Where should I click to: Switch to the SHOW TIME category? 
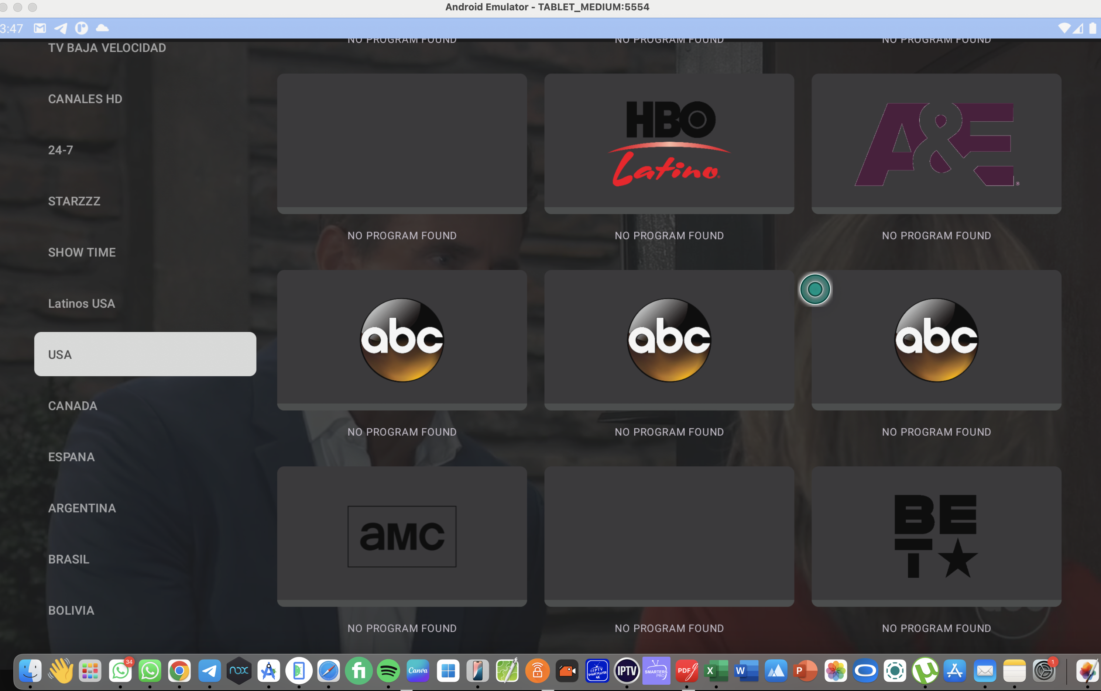tap(82, 252)
